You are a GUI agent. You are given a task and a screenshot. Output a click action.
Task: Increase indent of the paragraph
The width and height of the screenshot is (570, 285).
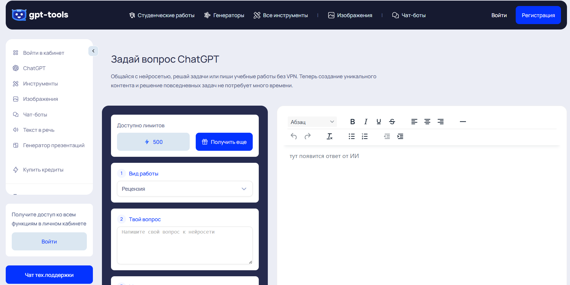tap(400, 136)
